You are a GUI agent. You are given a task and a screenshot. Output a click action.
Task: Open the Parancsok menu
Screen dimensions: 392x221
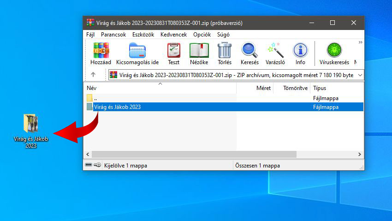113,35
